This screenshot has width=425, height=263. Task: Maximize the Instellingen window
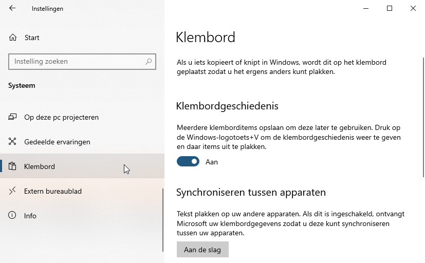(390, 8)
